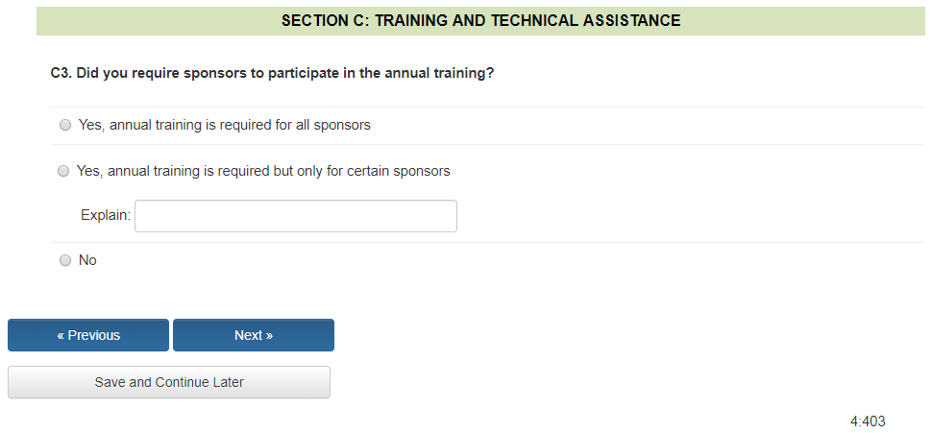Select 'required for all sponsors' radio button

tap(65, 125)
